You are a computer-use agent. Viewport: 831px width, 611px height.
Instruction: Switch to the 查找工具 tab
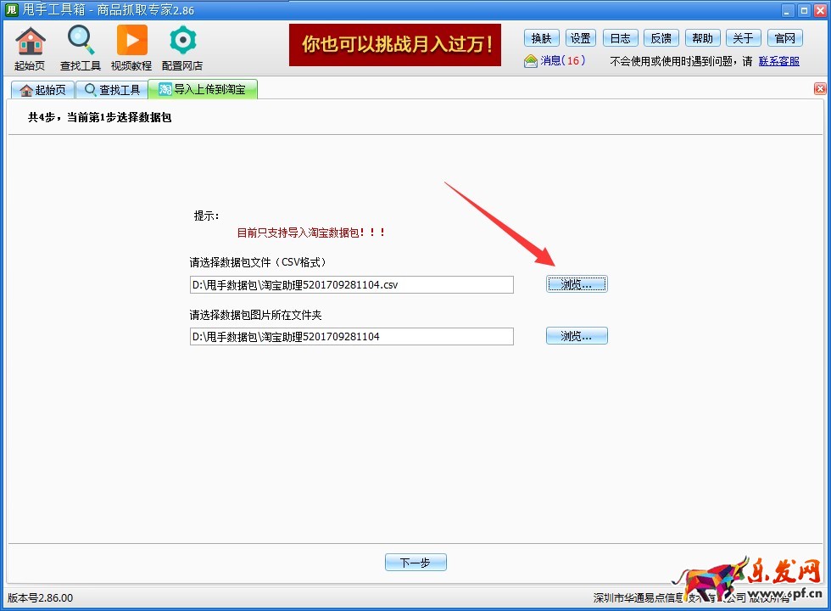click(112, 90)
